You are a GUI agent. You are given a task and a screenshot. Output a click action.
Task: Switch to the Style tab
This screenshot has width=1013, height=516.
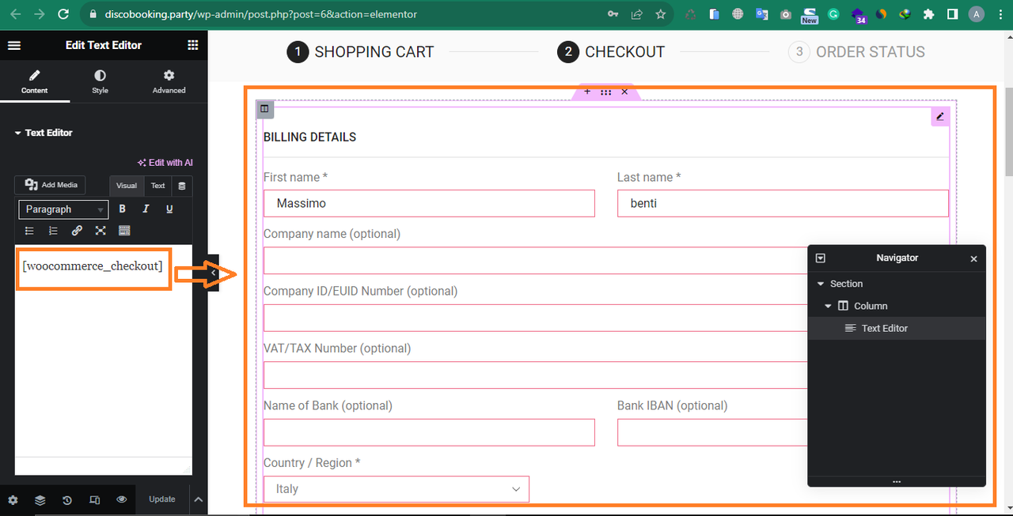[100, 82]
